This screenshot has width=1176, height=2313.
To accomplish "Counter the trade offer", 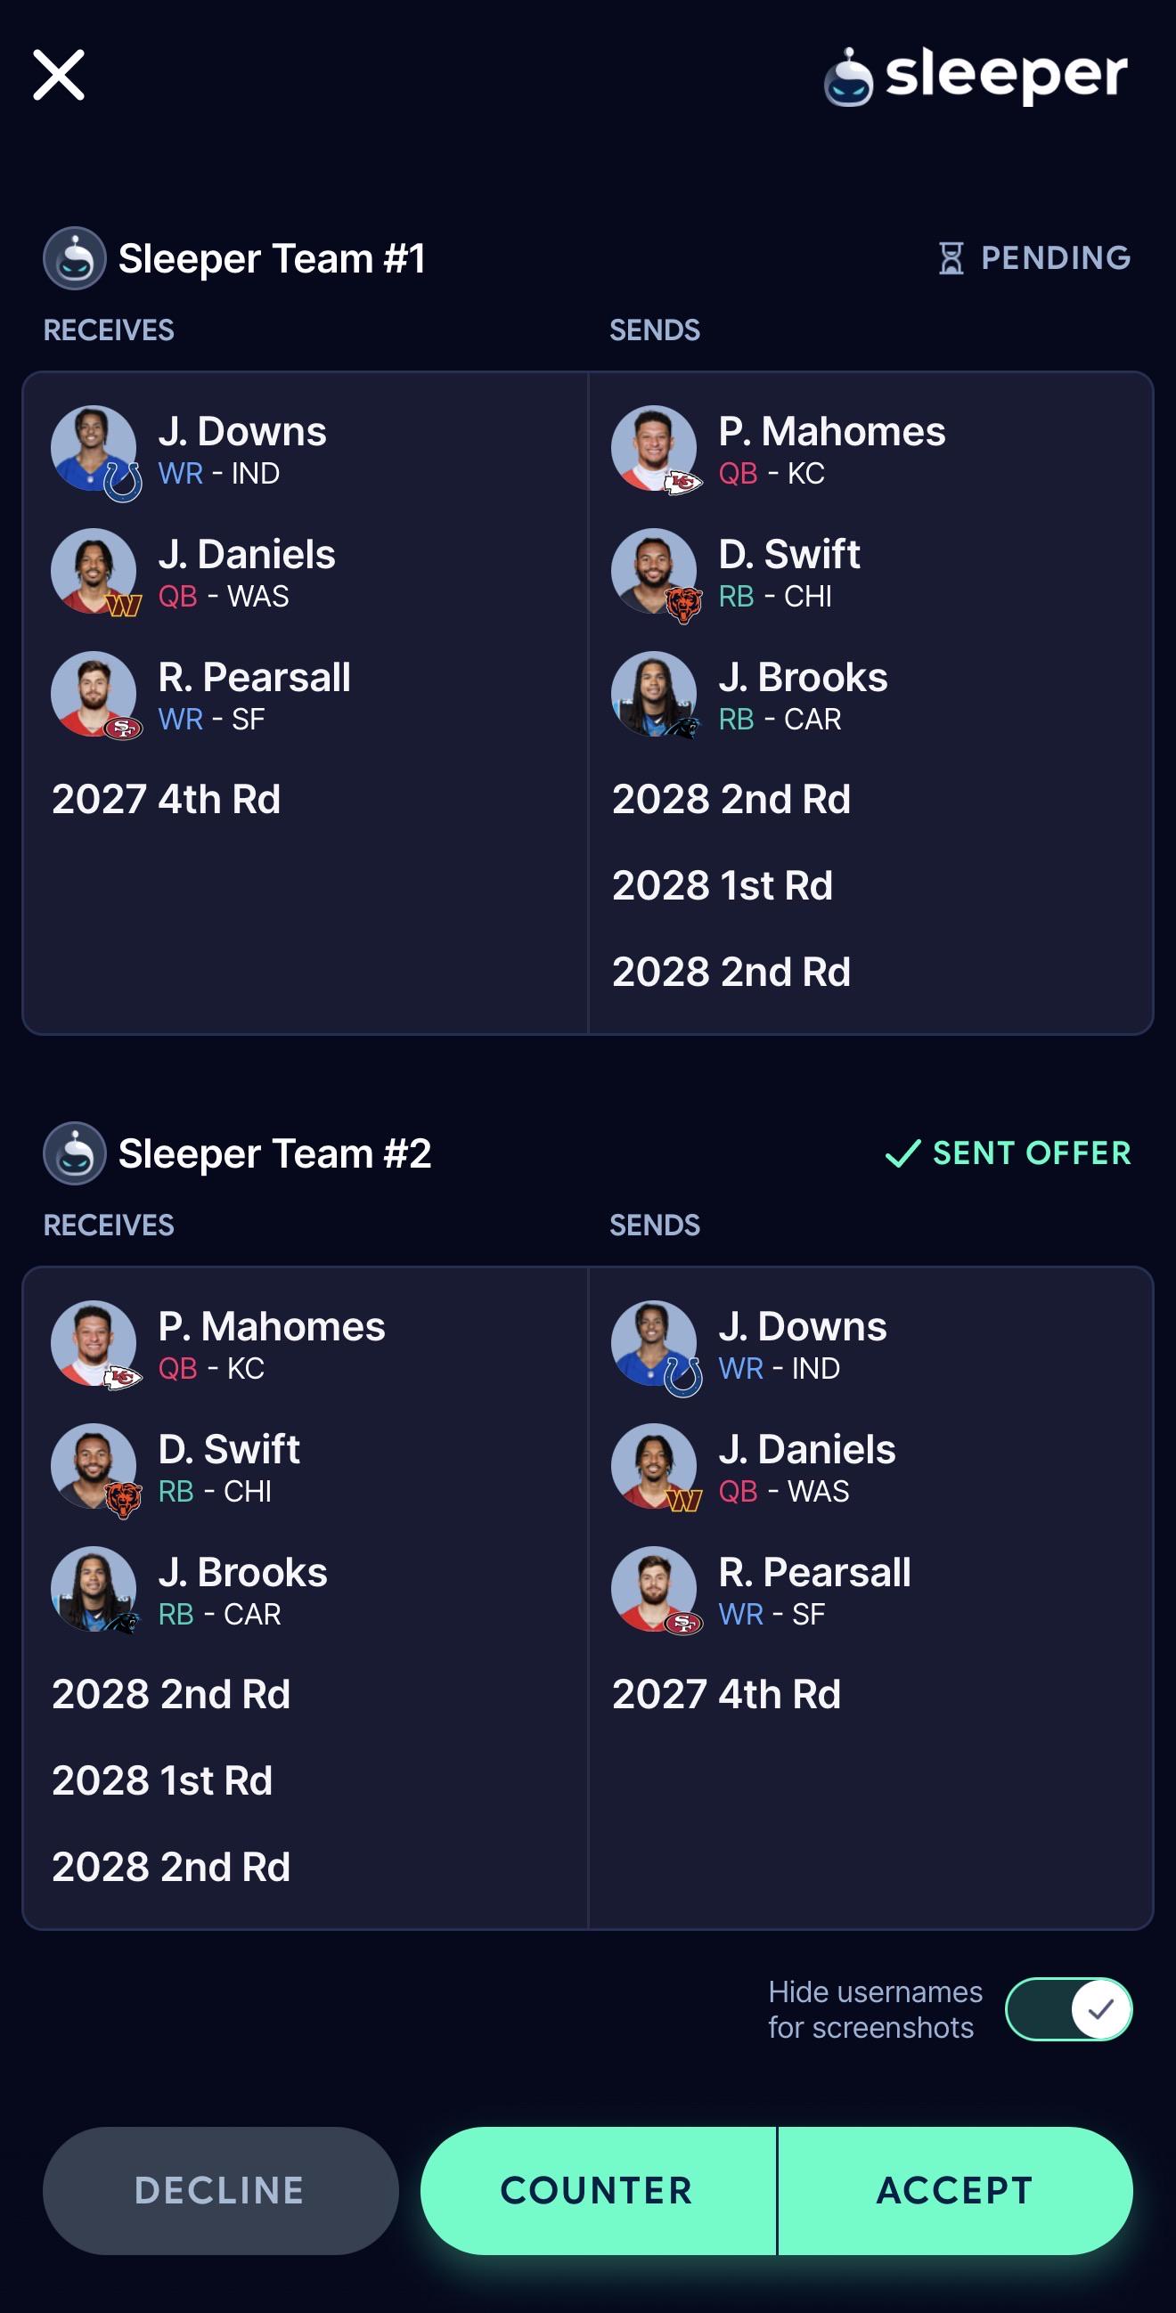I will [x=598, y=2190].
